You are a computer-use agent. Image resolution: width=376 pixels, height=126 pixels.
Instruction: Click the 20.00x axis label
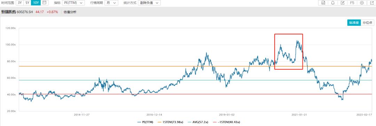point(11,111)
